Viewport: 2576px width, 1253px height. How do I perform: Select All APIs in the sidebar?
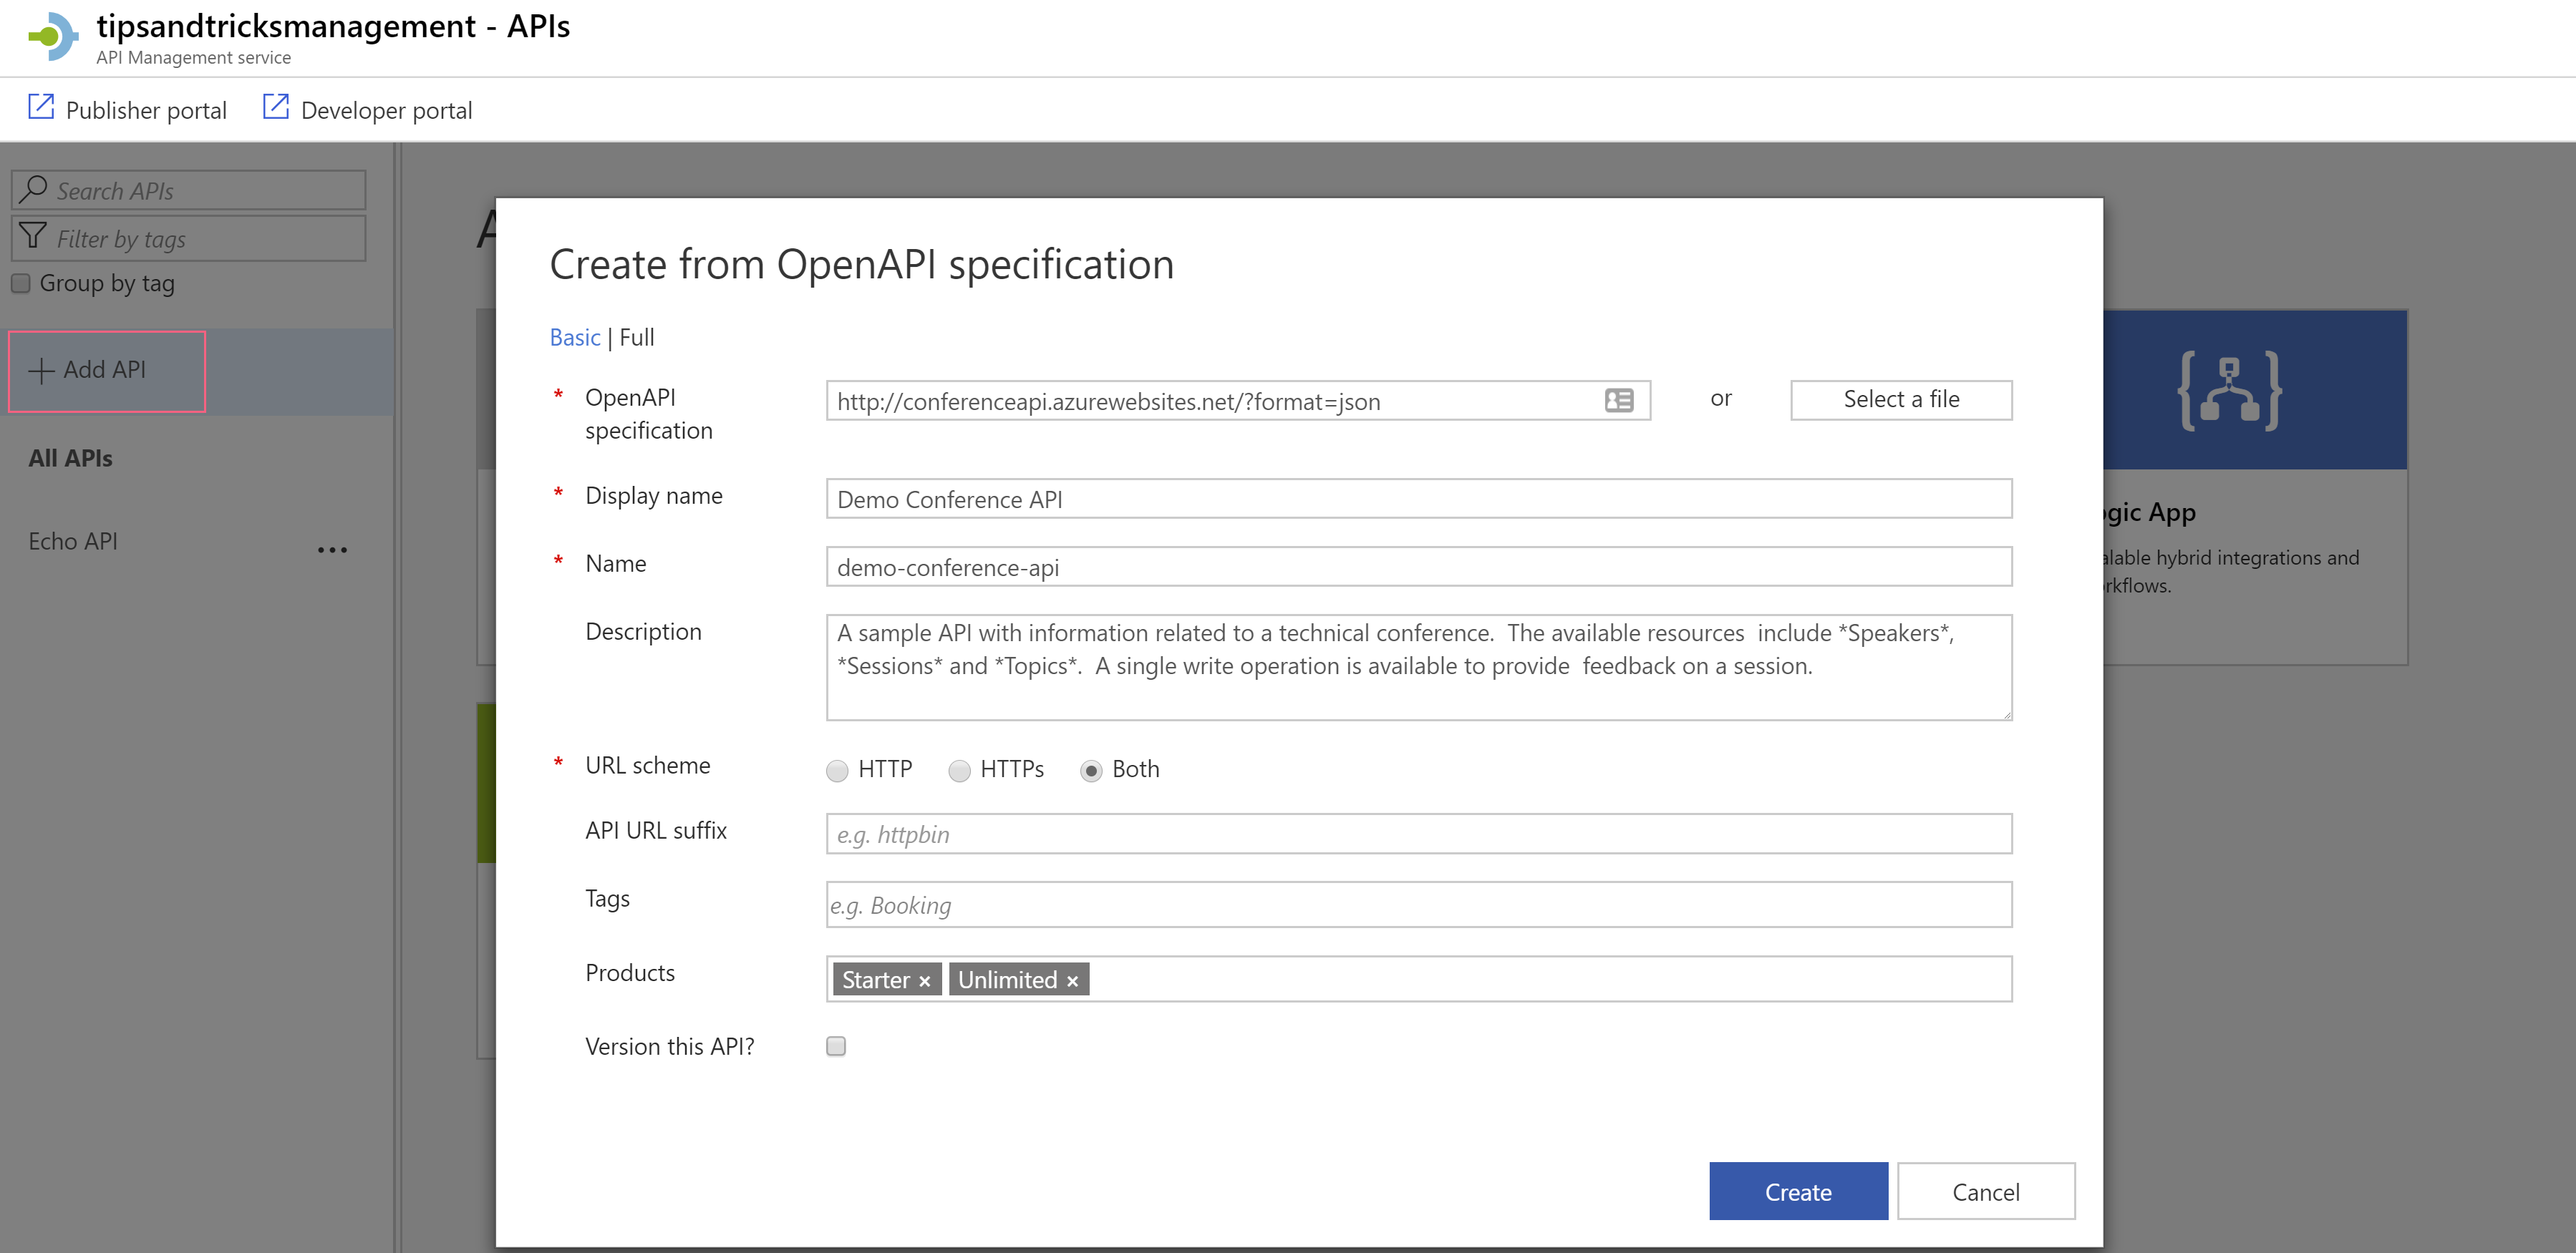coord(70,459)
